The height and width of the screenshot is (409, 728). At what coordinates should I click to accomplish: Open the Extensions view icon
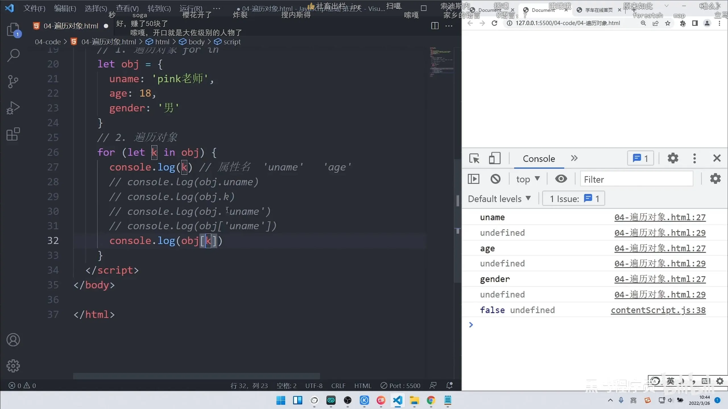13,134
